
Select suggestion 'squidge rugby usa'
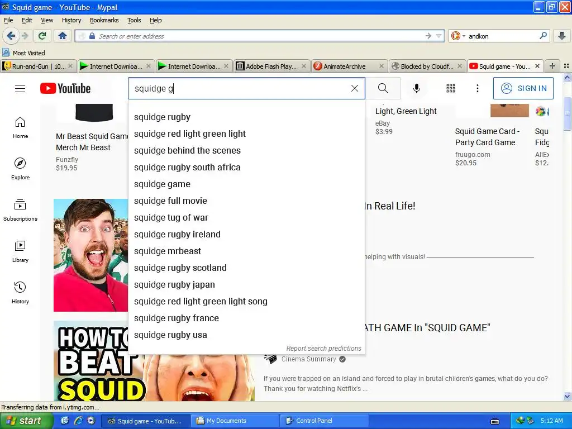point(246,335)
